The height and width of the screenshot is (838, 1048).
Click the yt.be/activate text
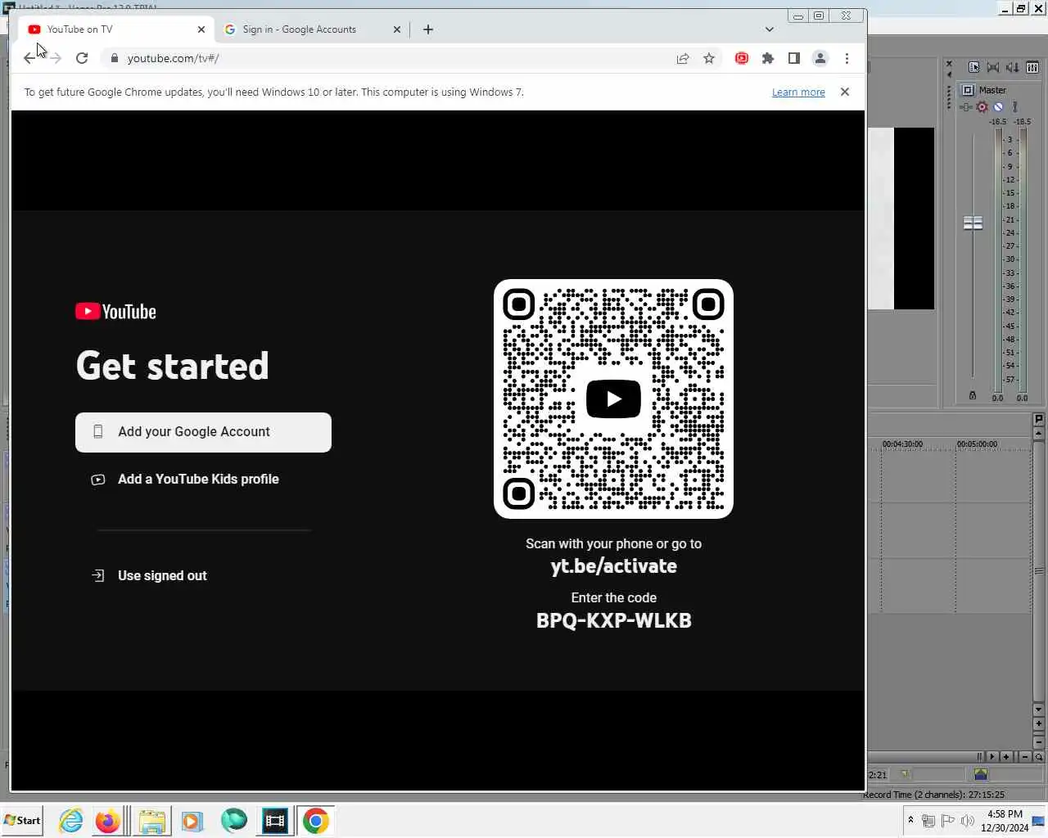[614, 566]
